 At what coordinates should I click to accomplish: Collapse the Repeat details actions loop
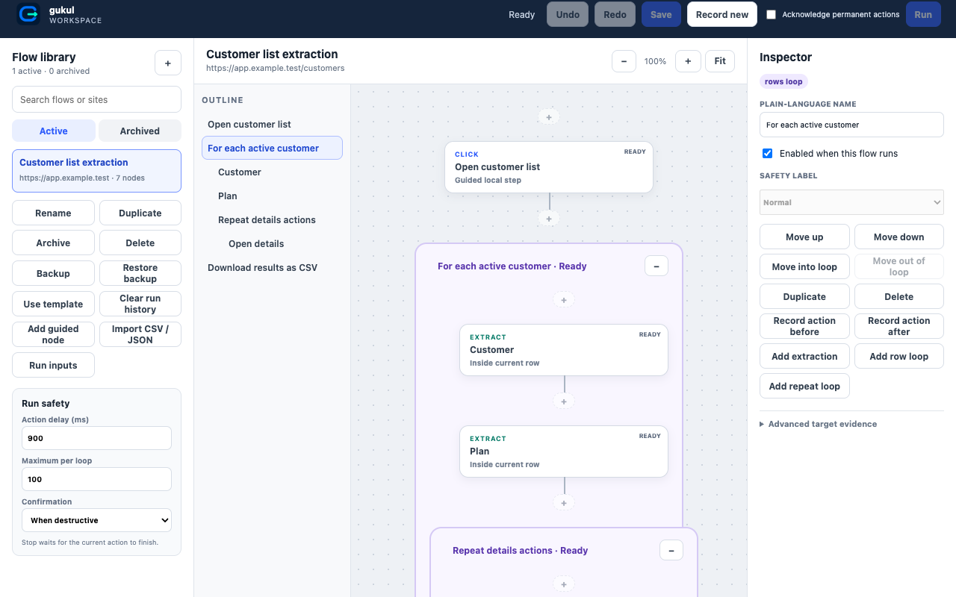pyautogui.click(x=671, y=550)
